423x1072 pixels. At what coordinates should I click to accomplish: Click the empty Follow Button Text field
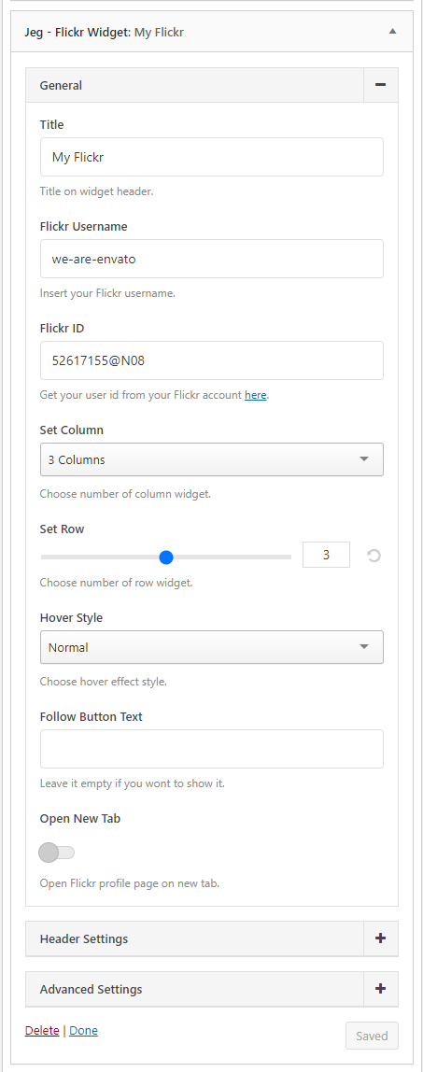pyautogui.click(x=212, y=749)
